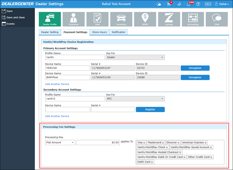This screenshot has height=170, width=233.
Task: Remove Vantiv/WorldPay Hosted Checkout tag
Action: tap(180, 152)
